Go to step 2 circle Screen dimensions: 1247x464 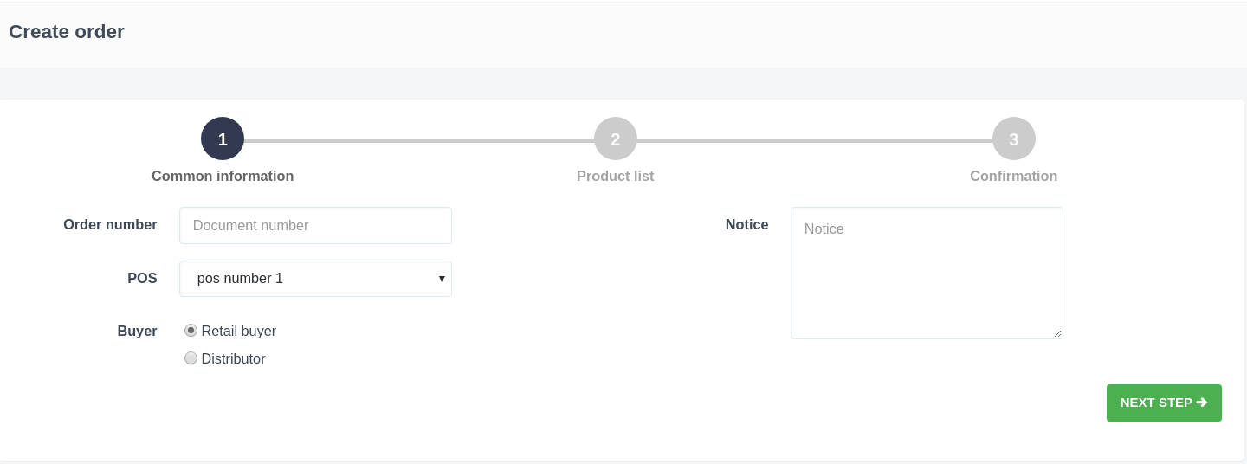(616, 139)
